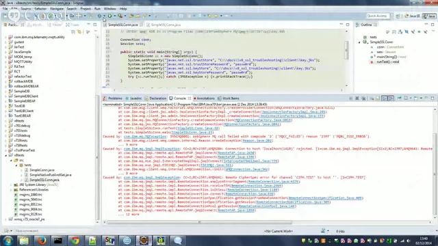Click the Quick Access search field

point(378,16)
